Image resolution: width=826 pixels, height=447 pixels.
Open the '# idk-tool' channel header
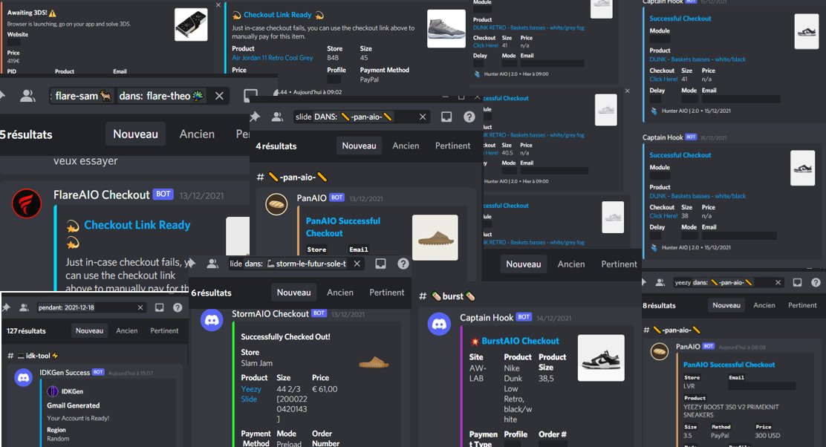[33, 356]
